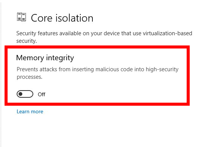Click the word isolation in the title
Screen dimensions: 209x147
click(x=74, y=18)
